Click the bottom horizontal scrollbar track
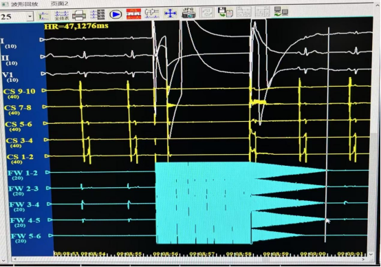The height and width of the screenshot is (267, 381). (x=189, y=259)
